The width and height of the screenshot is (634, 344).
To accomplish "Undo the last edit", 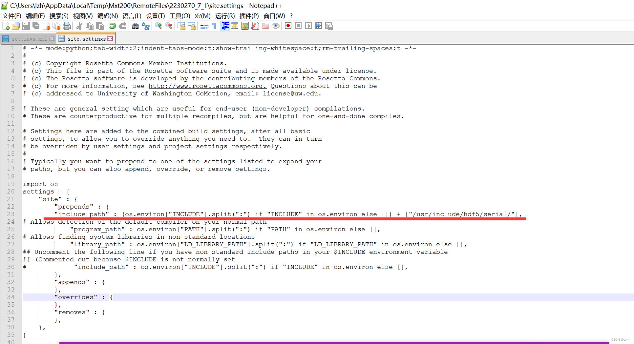I will tap(112, 26).
